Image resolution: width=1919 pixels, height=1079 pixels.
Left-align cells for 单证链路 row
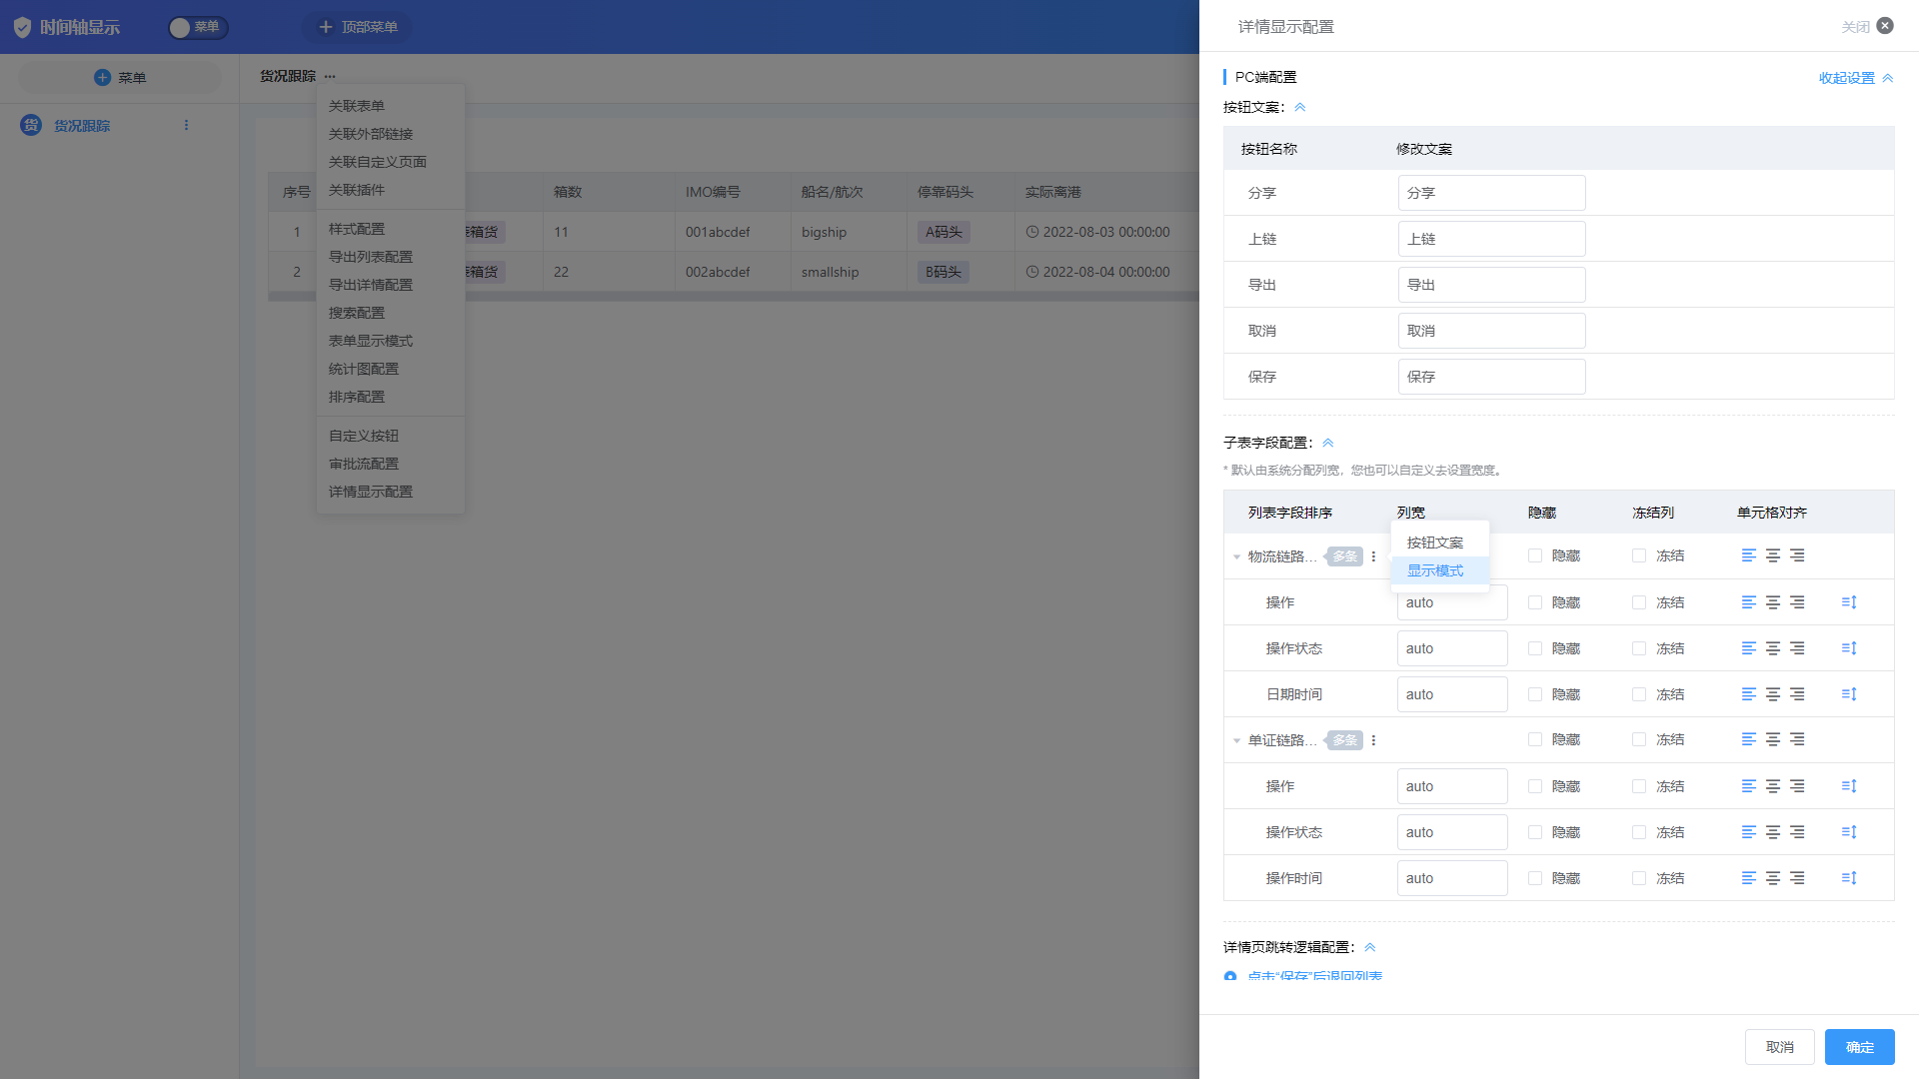click(1748, 739)
